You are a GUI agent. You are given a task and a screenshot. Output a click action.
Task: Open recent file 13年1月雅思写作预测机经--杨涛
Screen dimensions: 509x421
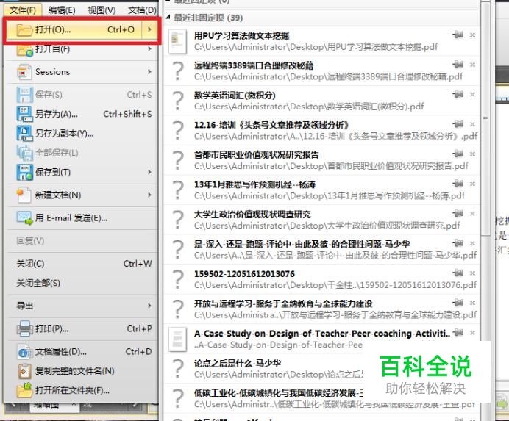click(321, 190)
